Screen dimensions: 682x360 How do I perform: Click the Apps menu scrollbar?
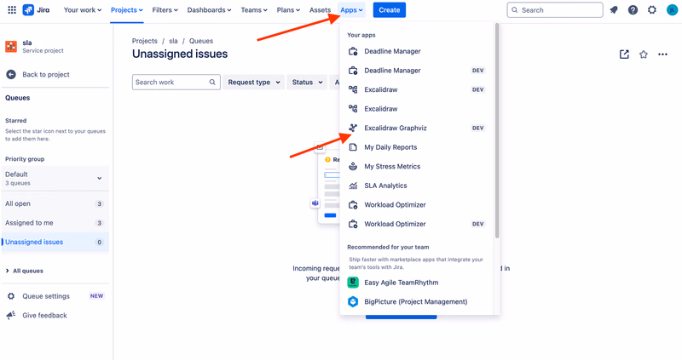[x=497, y=130]
